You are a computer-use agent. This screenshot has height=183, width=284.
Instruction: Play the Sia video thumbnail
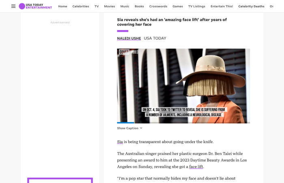[x=183, y=85]
